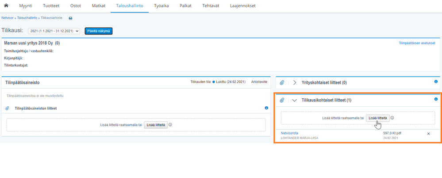Open the Työaika menu
The image size is (442, 178).
click(x=161, y=6)
